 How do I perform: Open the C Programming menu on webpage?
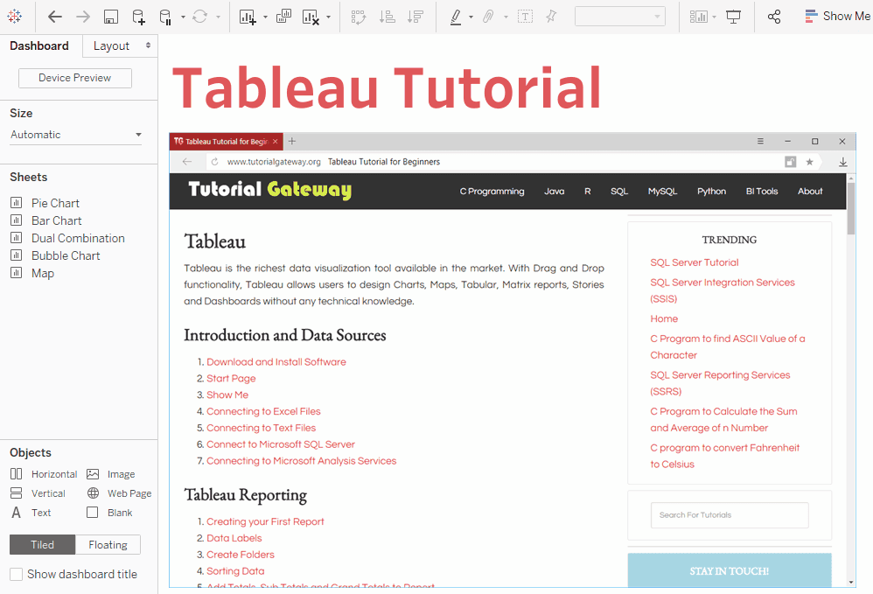tap(492, 191)
